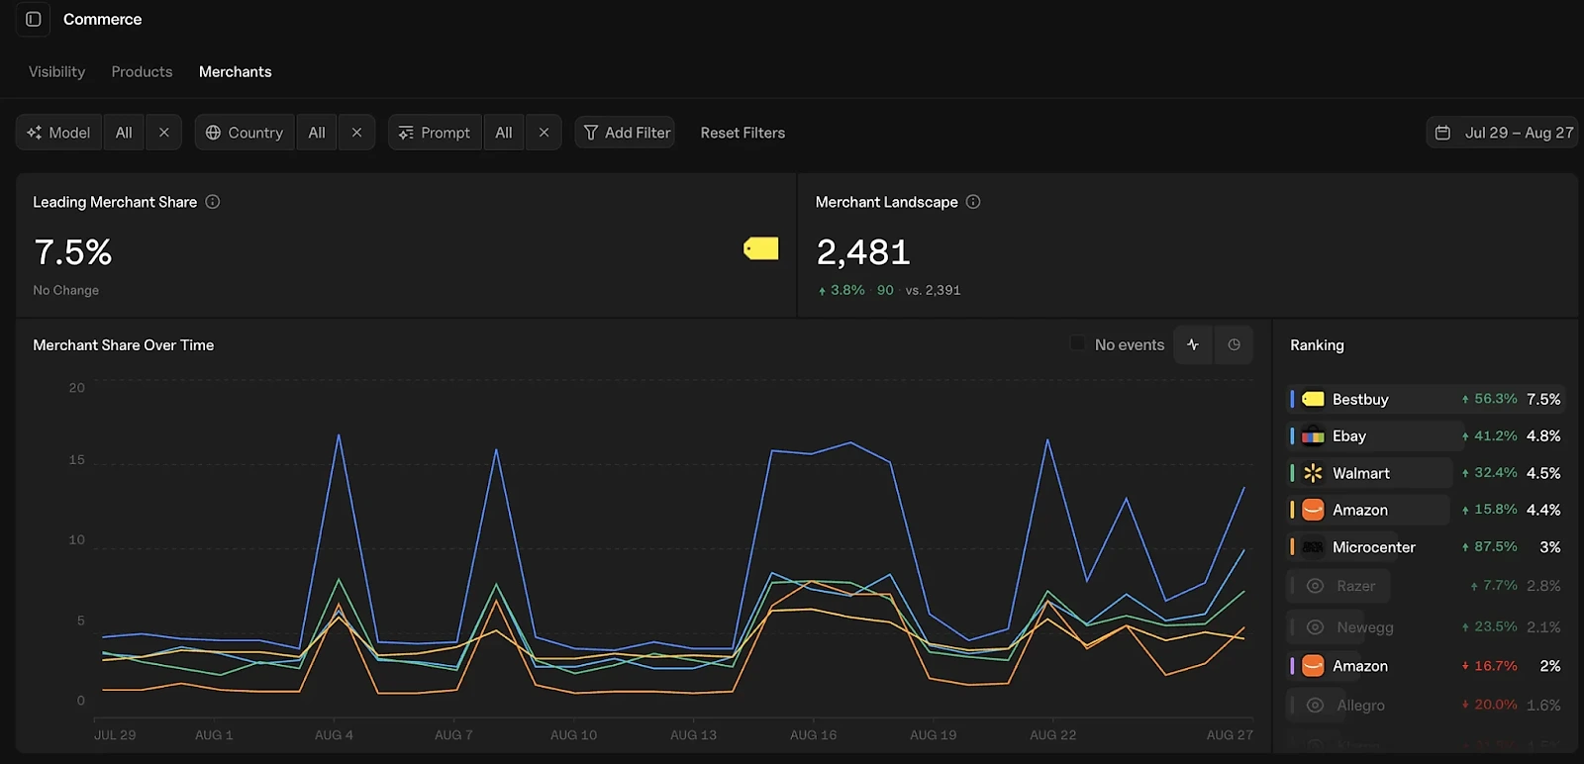Click the Jul 29 – Aug 27 date text

pos(1519,133)
